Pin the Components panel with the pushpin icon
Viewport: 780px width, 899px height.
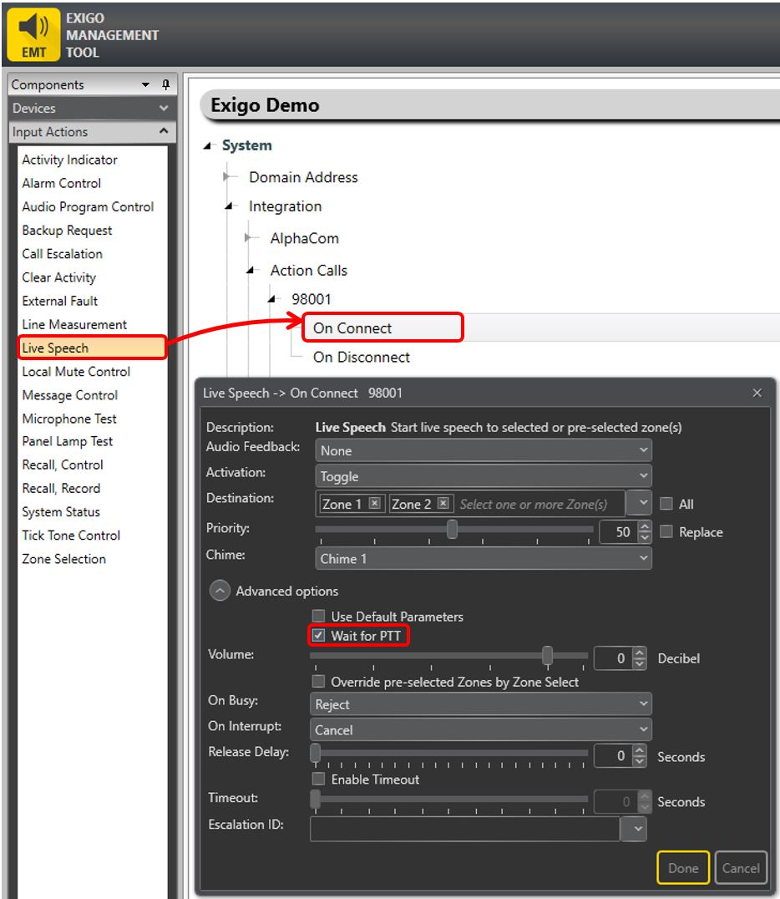pos(165,85)
